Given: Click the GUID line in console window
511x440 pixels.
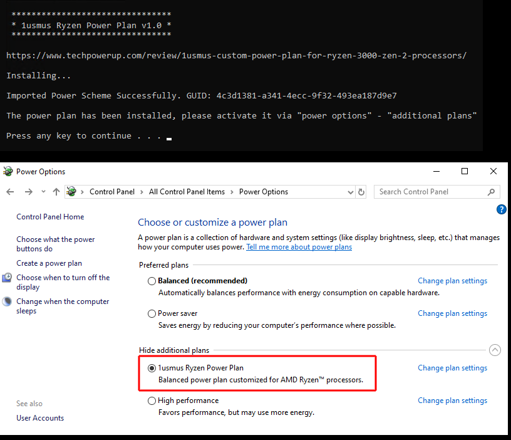Looking at the screenshot, I should [202, 95].
